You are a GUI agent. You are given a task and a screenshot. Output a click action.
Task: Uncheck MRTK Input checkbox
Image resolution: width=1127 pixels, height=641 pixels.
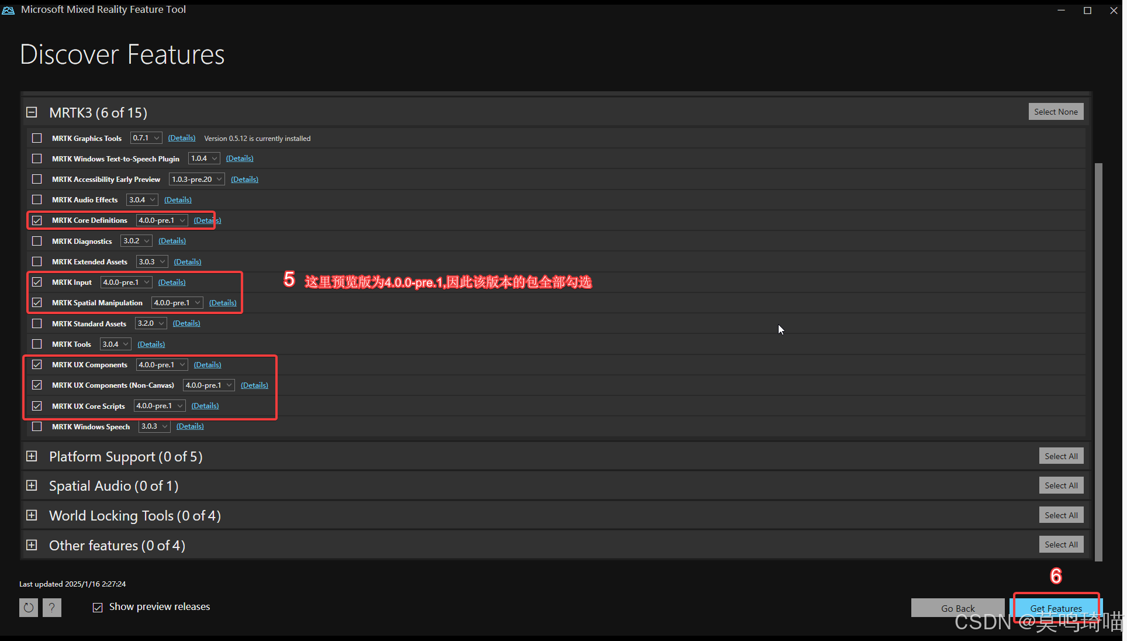point(37,282)
